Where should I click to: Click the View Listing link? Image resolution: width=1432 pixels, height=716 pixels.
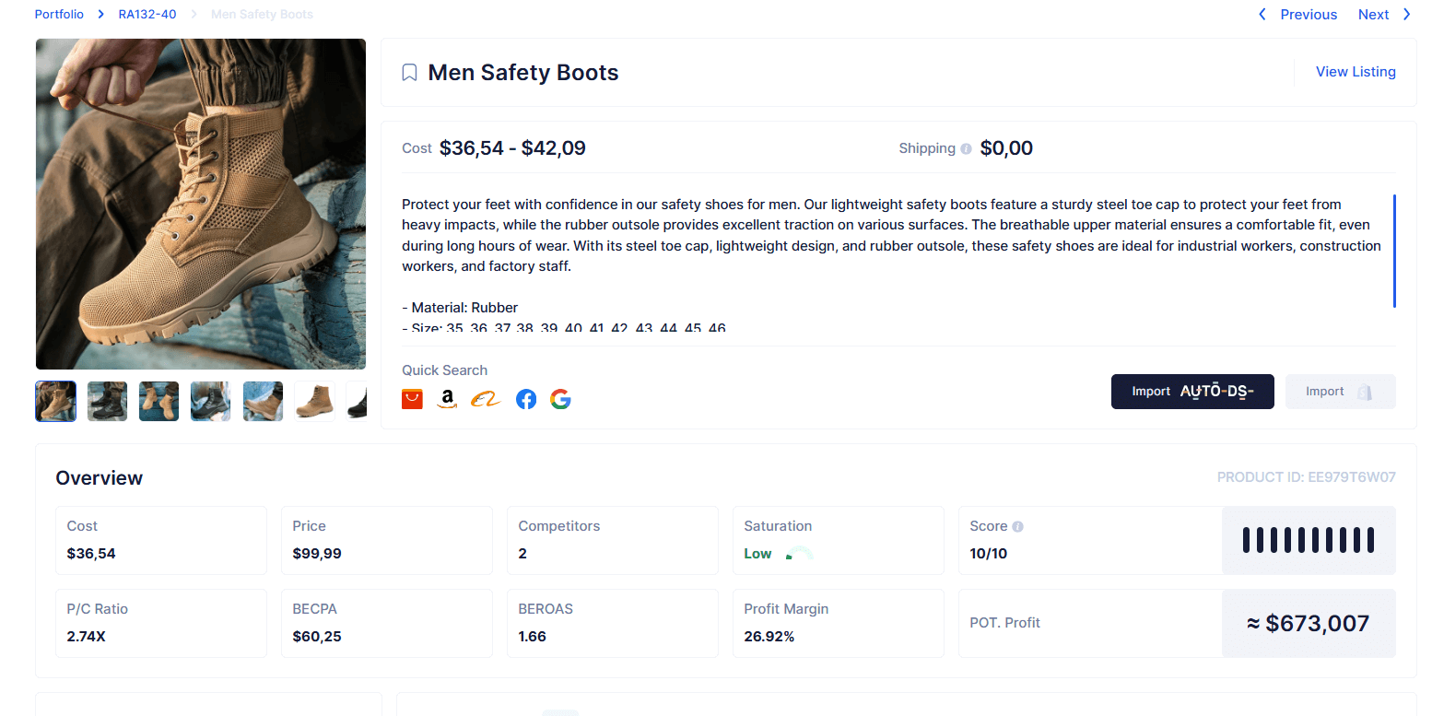[1356, 72]
